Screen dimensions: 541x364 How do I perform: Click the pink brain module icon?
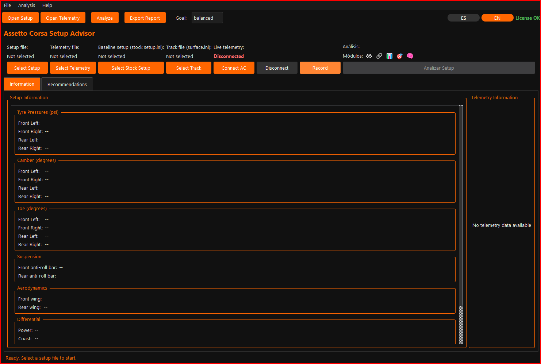tap(410, 56)
